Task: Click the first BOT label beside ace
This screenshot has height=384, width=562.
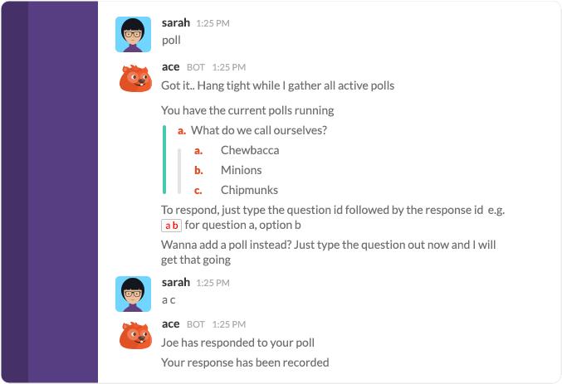Action: 196,67
